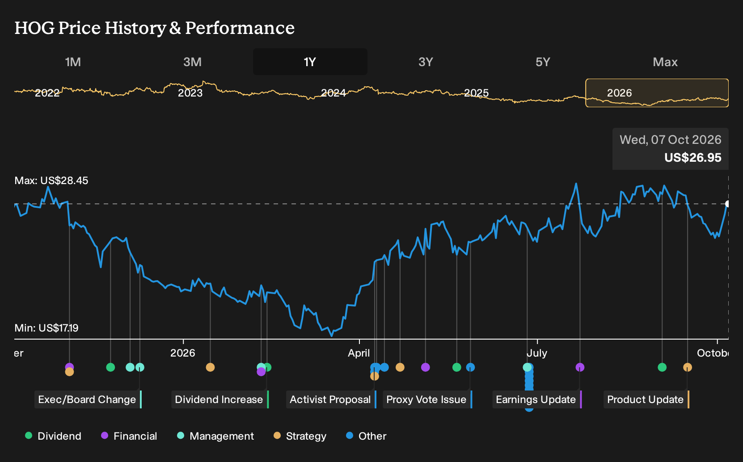Select the 3M time range tab
The image size is (743, 462).
(x=192, y=62)
